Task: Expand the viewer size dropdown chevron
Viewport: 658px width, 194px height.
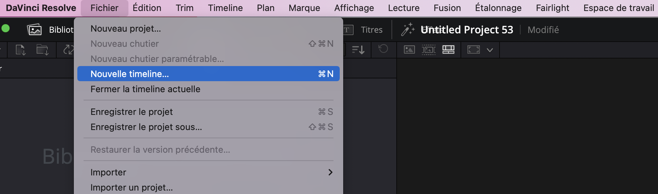Action: (490, 50)
